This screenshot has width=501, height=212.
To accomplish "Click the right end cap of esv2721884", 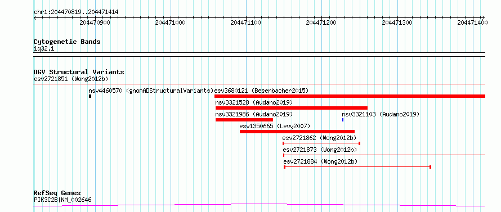I will click(x=431, y=167).
